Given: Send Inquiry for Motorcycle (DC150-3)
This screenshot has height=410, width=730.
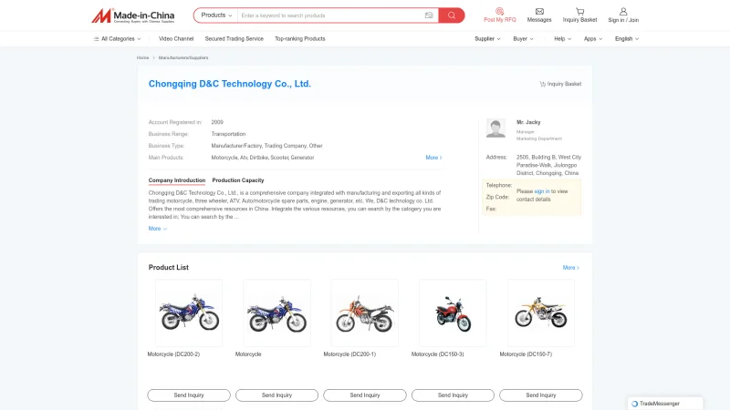Looking at the screenshot, I should (x=453, y=395).
